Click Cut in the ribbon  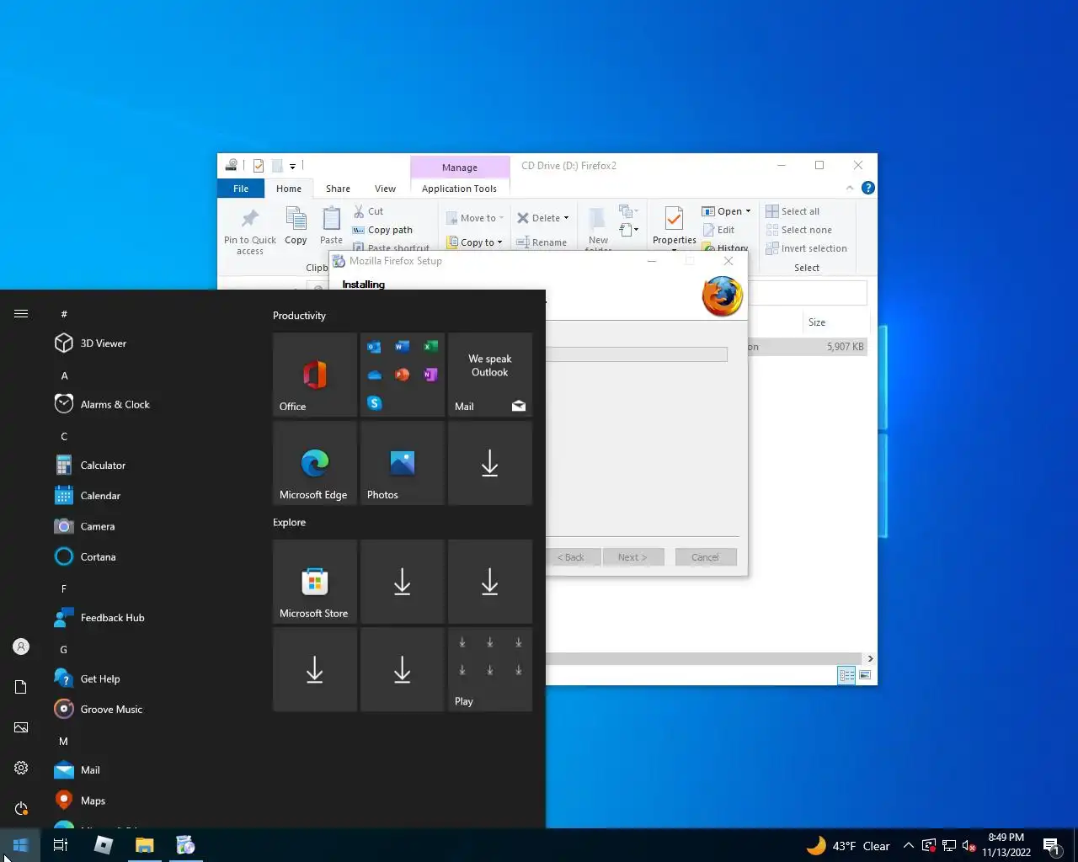368,211
